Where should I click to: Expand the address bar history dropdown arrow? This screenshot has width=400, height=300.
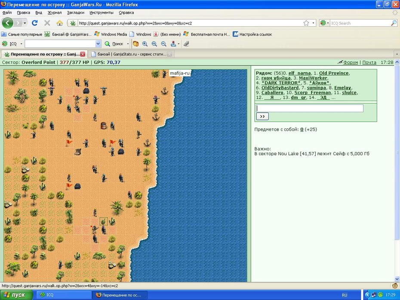click(313, 23)
